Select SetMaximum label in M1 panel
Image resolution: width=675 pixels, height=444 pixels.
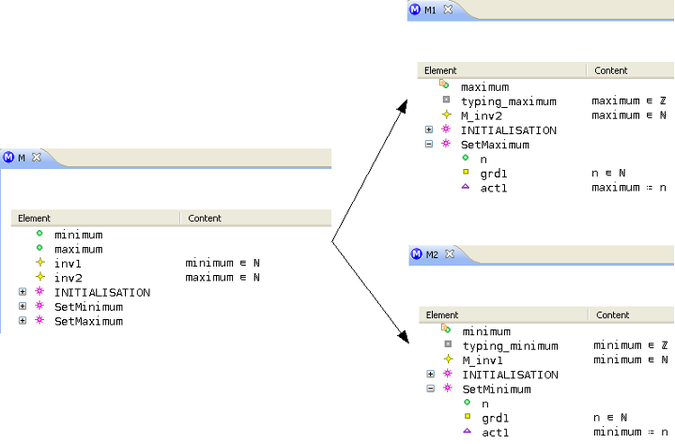(495, 145)
